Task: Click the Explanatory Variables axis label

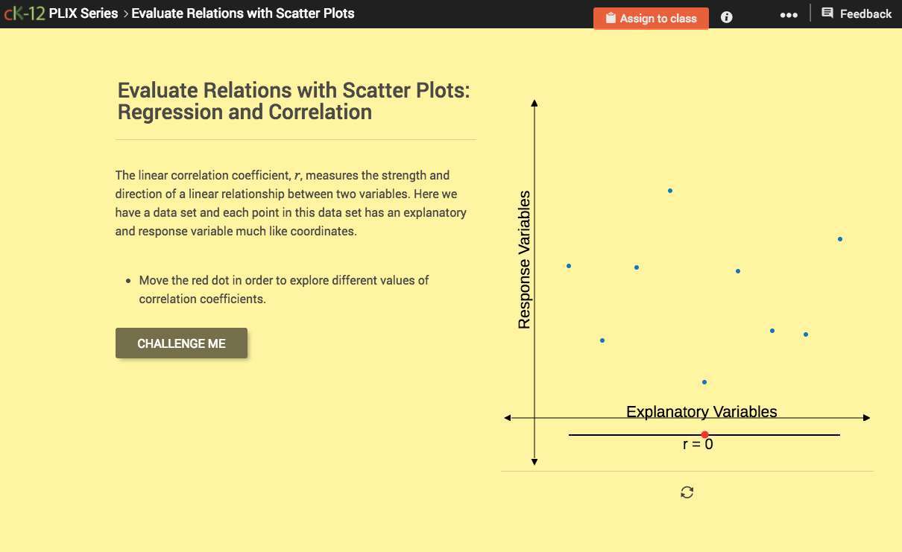Action: 701,411
